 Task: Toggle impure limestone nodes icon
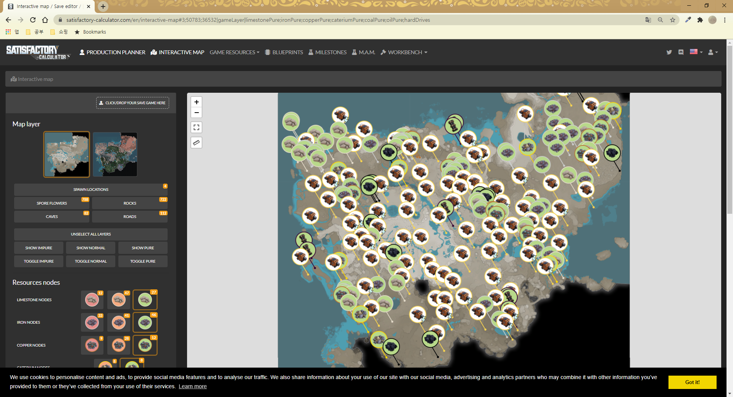click(92, 300)
